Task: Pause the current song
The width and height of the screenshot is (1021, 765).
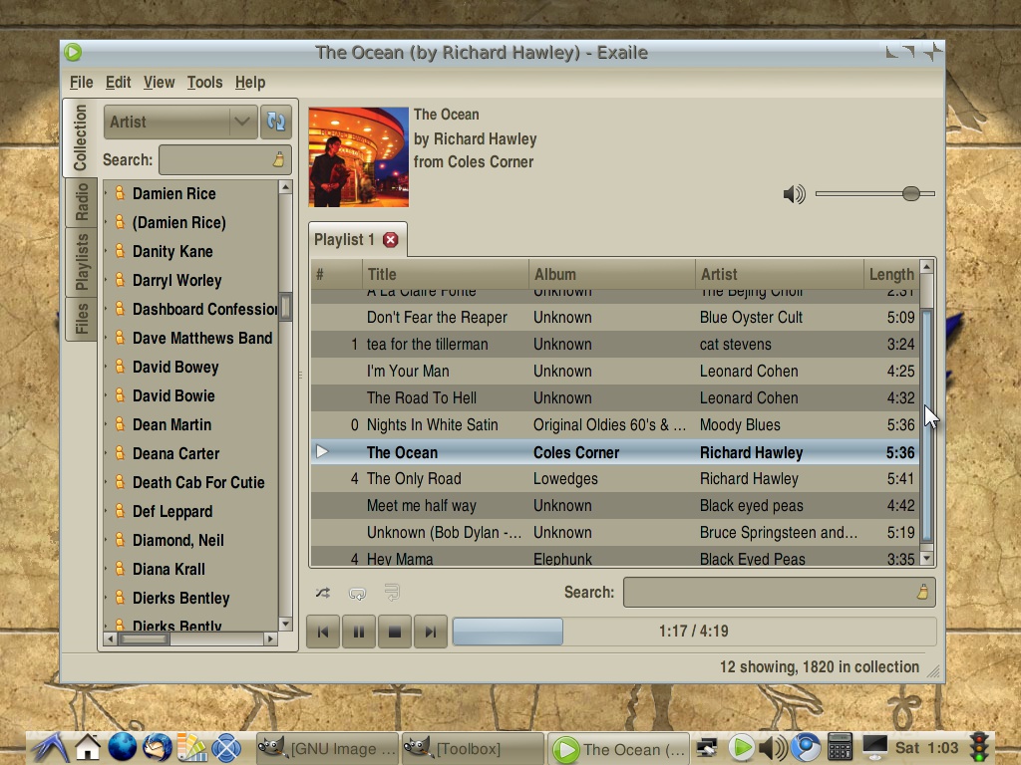Action: pyautogui.click(x=359, y=632)
